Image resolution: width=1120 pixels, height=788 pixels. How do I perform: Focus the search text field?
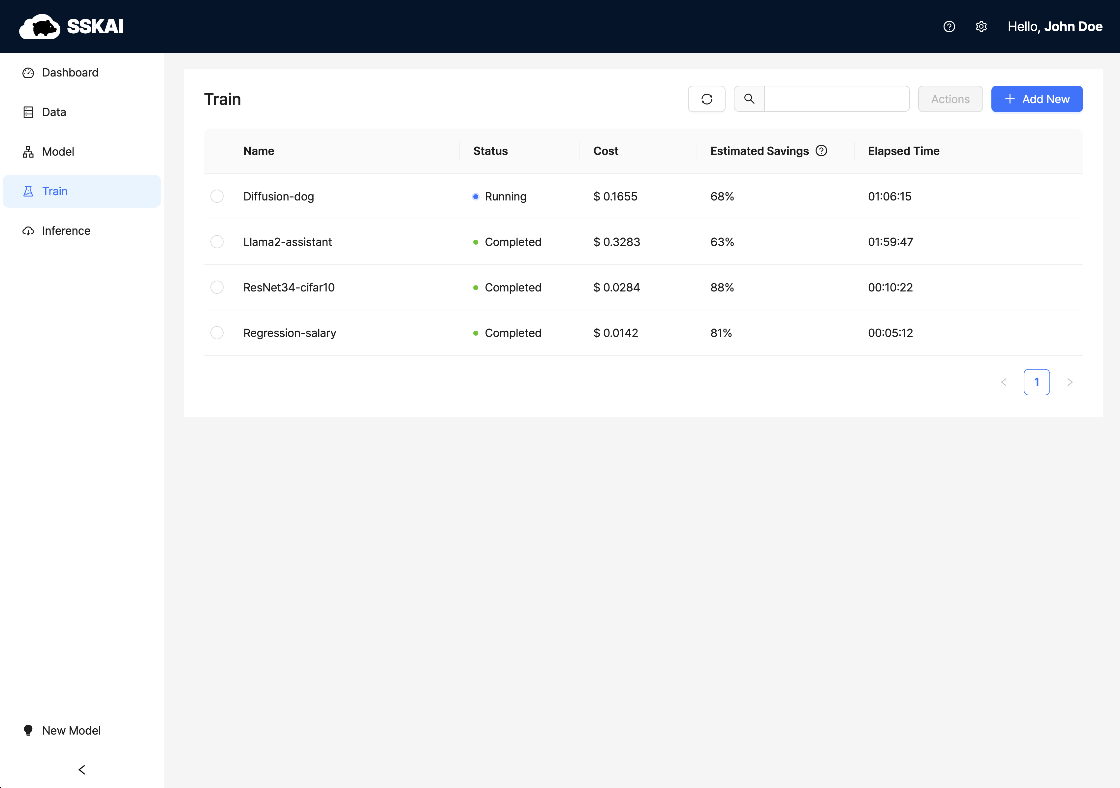click(836, 99)
